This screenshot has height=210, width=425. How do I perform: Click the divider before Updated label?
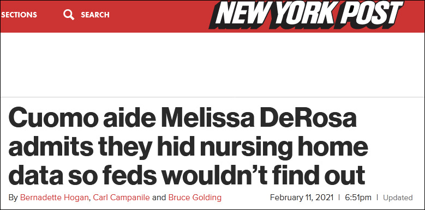(x=378, y=197)
